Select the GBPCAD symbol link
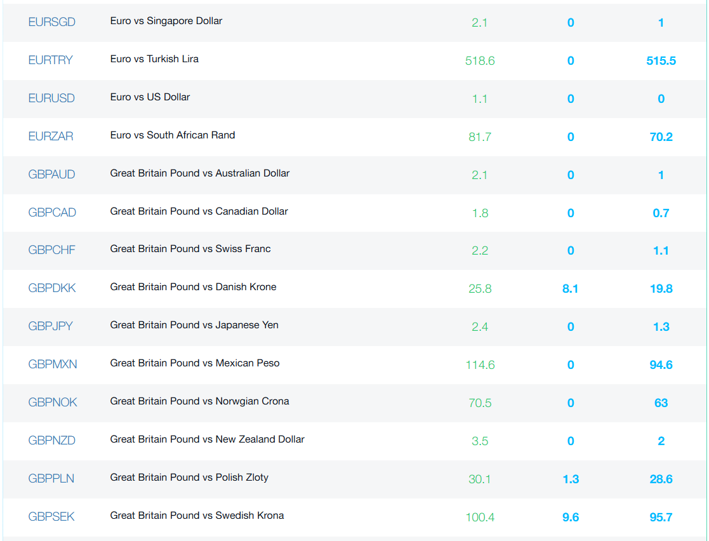This screenshot has height=541, width=709. tap(52, 213)
